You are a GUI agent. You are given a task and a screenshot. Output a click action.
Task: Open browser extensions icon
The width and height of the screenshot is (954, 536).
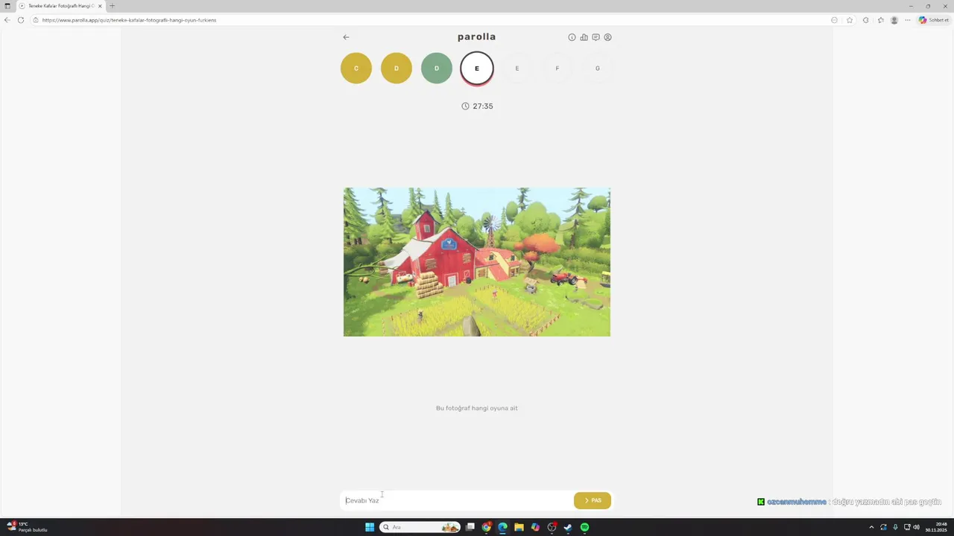tap(865, 20)
